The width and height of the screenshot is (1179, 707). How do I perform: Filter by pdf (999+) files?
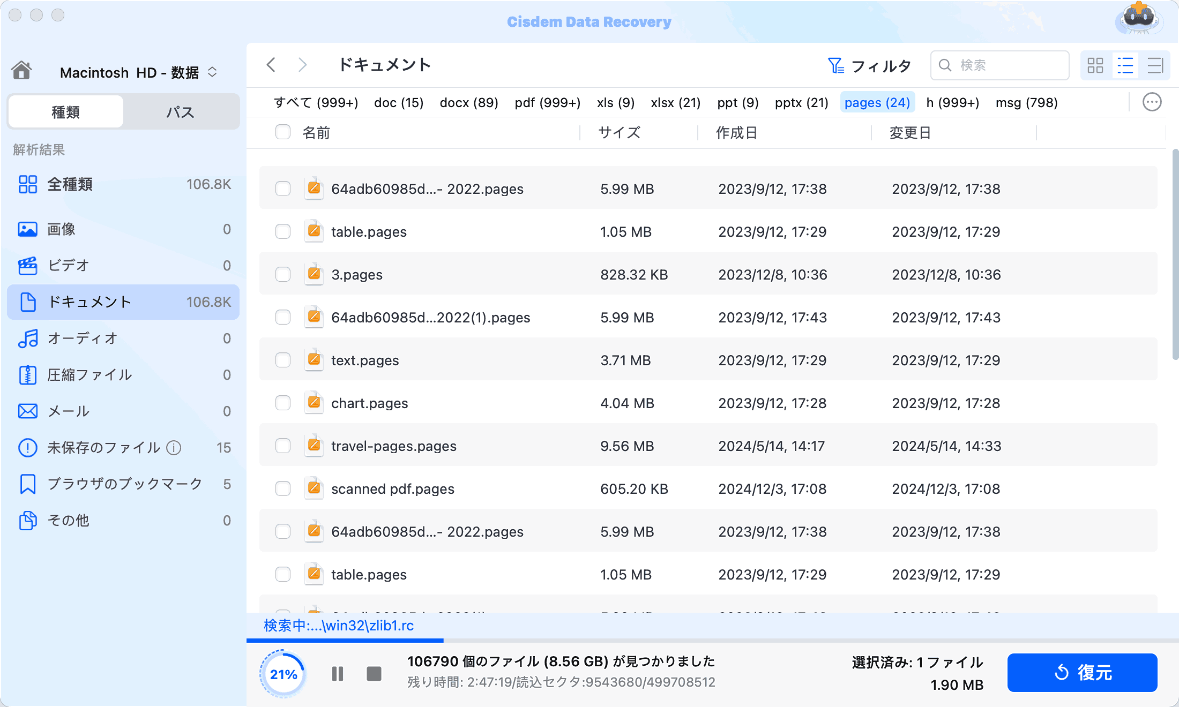[x=548, y=102]
